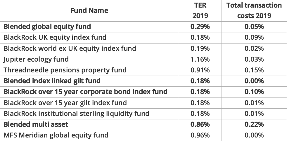This screenshot has width=287, height=141.
Task: Click MFS Meridian TER value 0.96%
Action: [200, 135]
